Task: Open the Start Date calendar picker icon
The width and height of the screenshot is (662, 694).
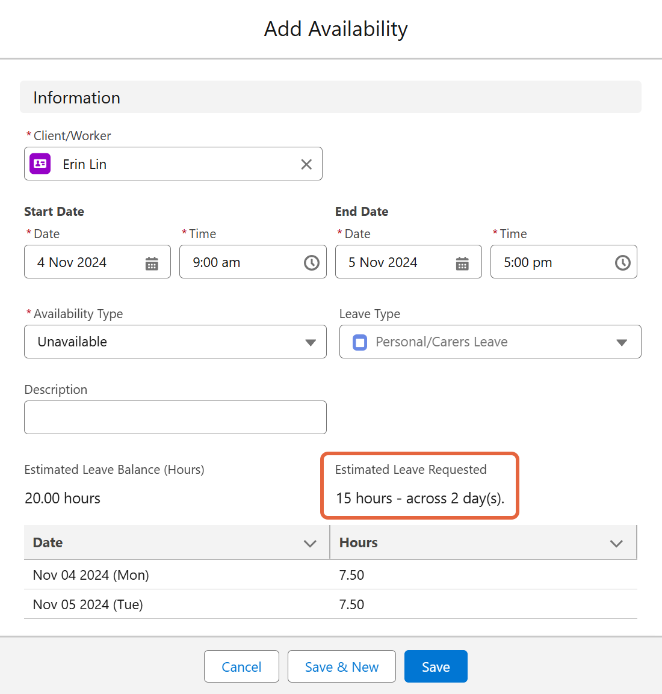Action: point(152,263)
